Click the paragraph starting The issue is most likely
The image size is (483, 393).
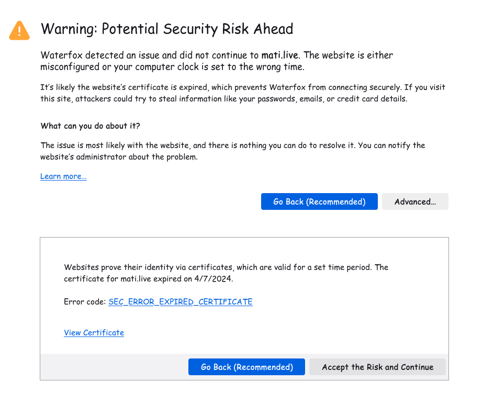pos(232,151)
